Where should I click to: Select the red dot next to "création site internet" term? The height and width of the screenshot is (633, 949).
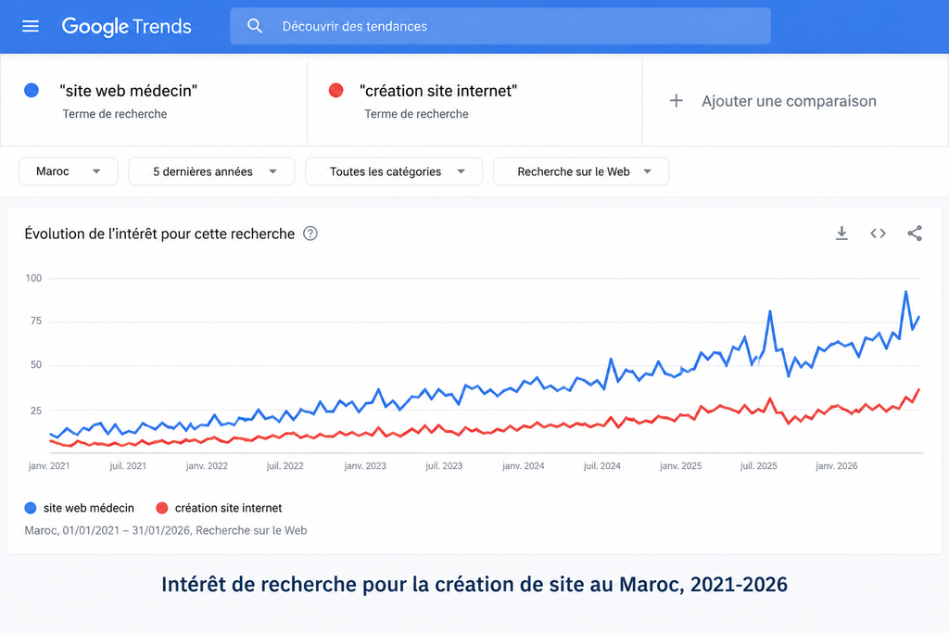pos(335,90)
